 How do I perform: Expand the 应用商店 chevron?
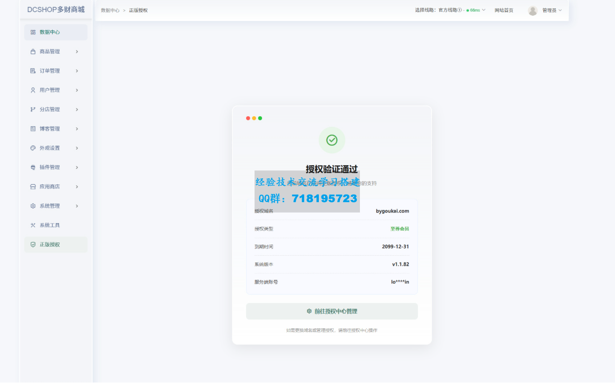[77, 186]
